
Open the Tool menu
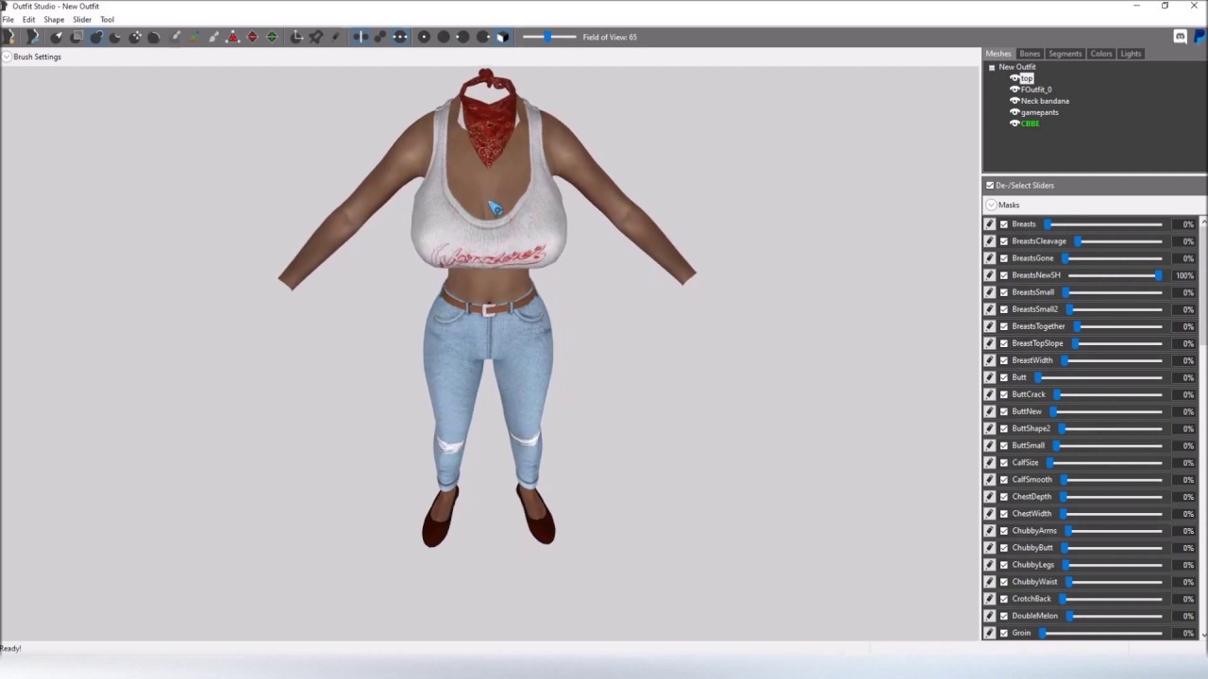(107, 20)
